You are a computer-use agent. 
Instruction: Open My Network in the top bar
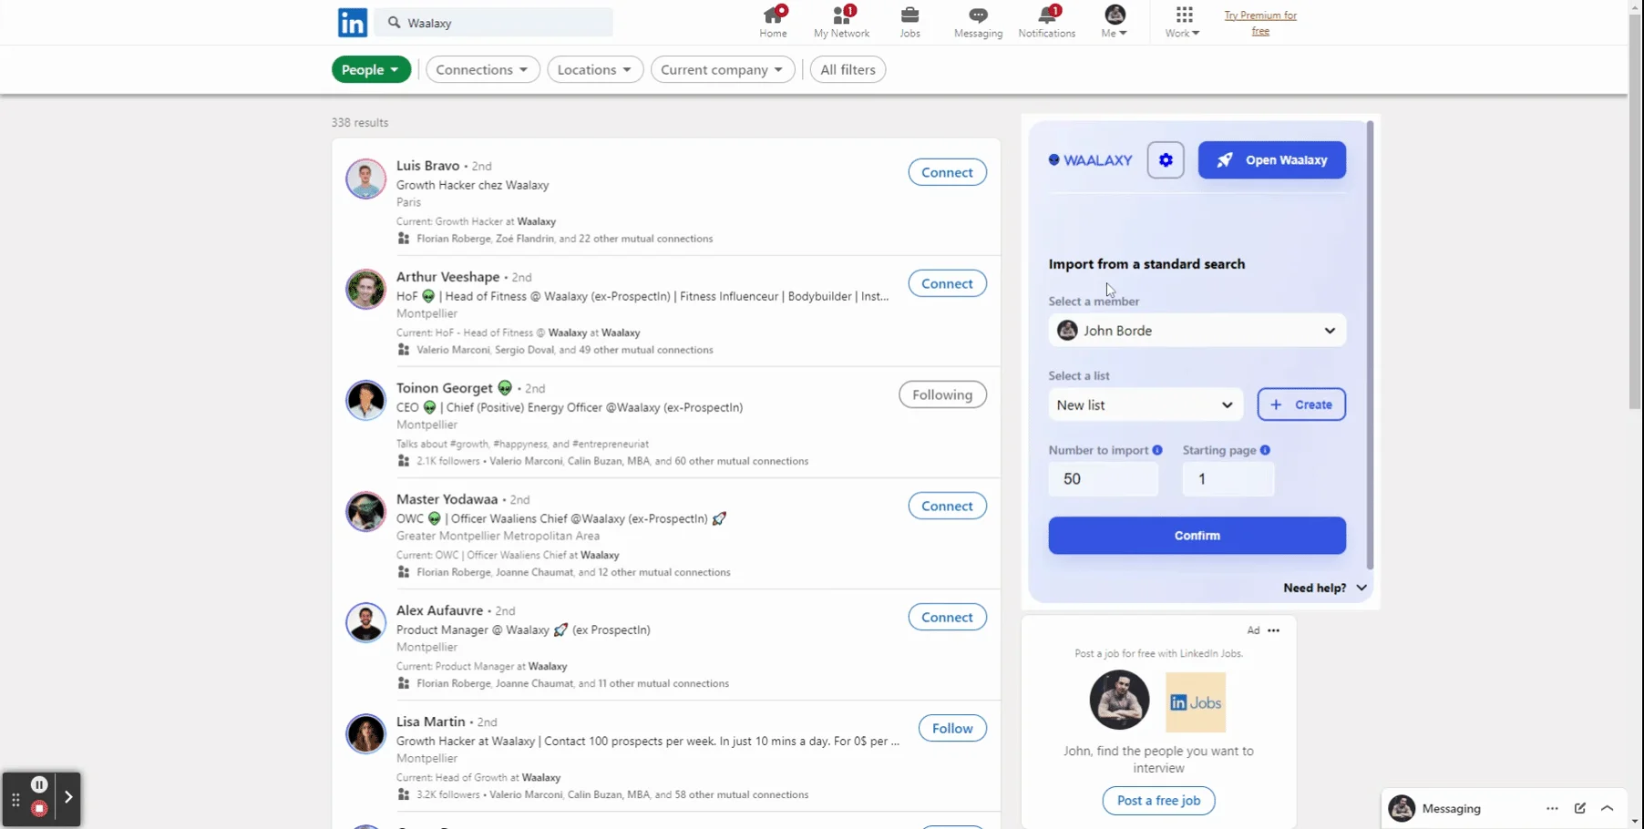841,22
